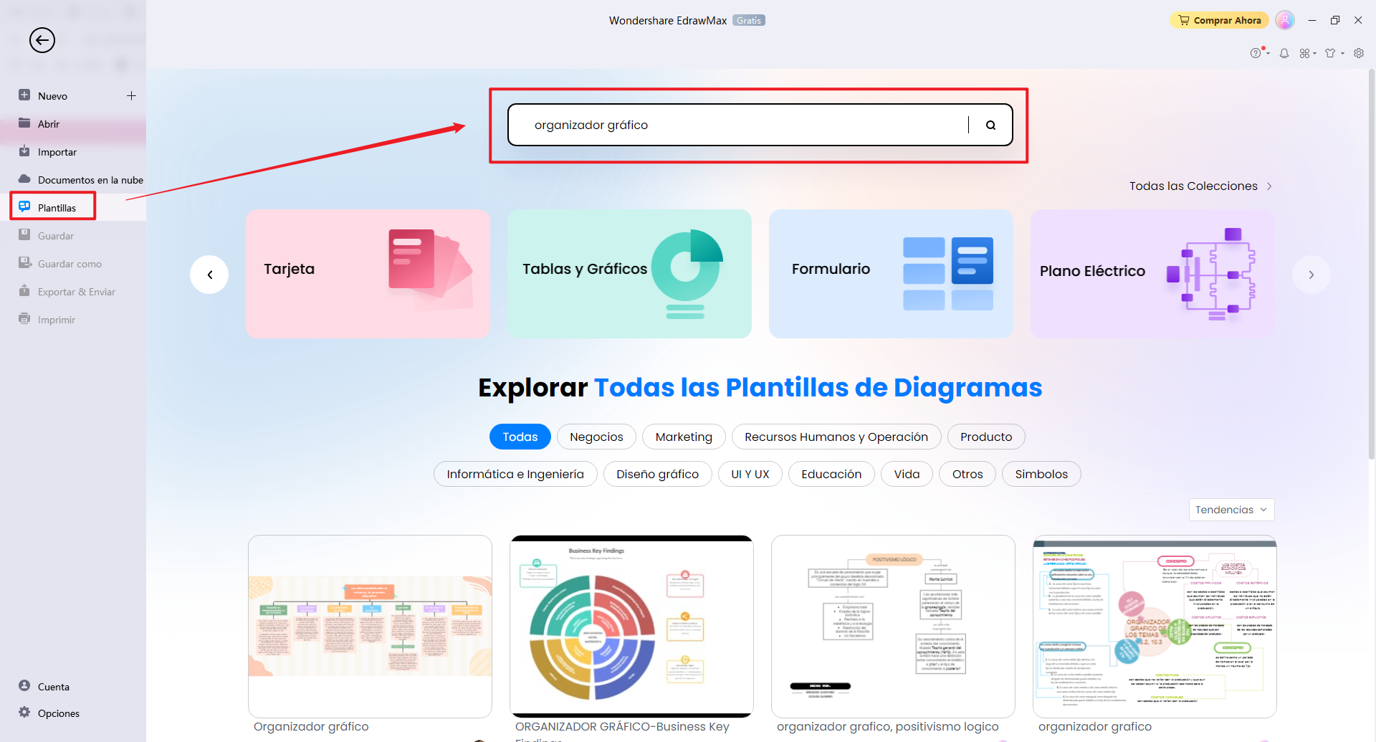
Task: Toggle the Simbolos category filter
Action: point(1041,474)
